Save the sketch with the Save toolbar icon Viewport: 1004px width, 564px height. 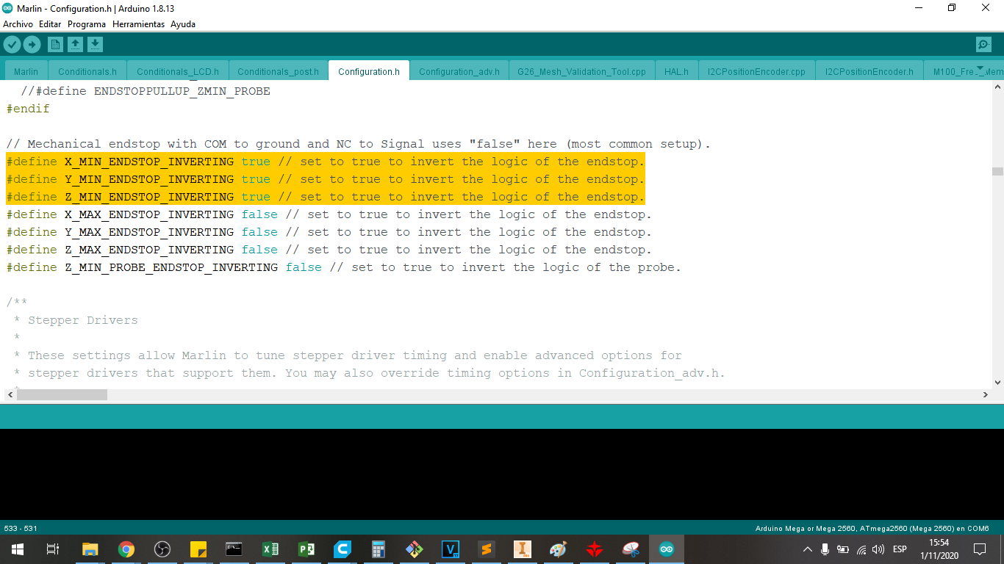[95, 45]
